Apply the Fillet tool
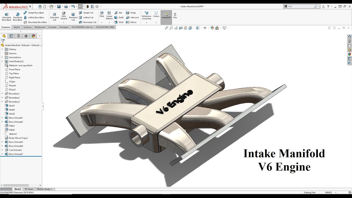 pos(102,15)
